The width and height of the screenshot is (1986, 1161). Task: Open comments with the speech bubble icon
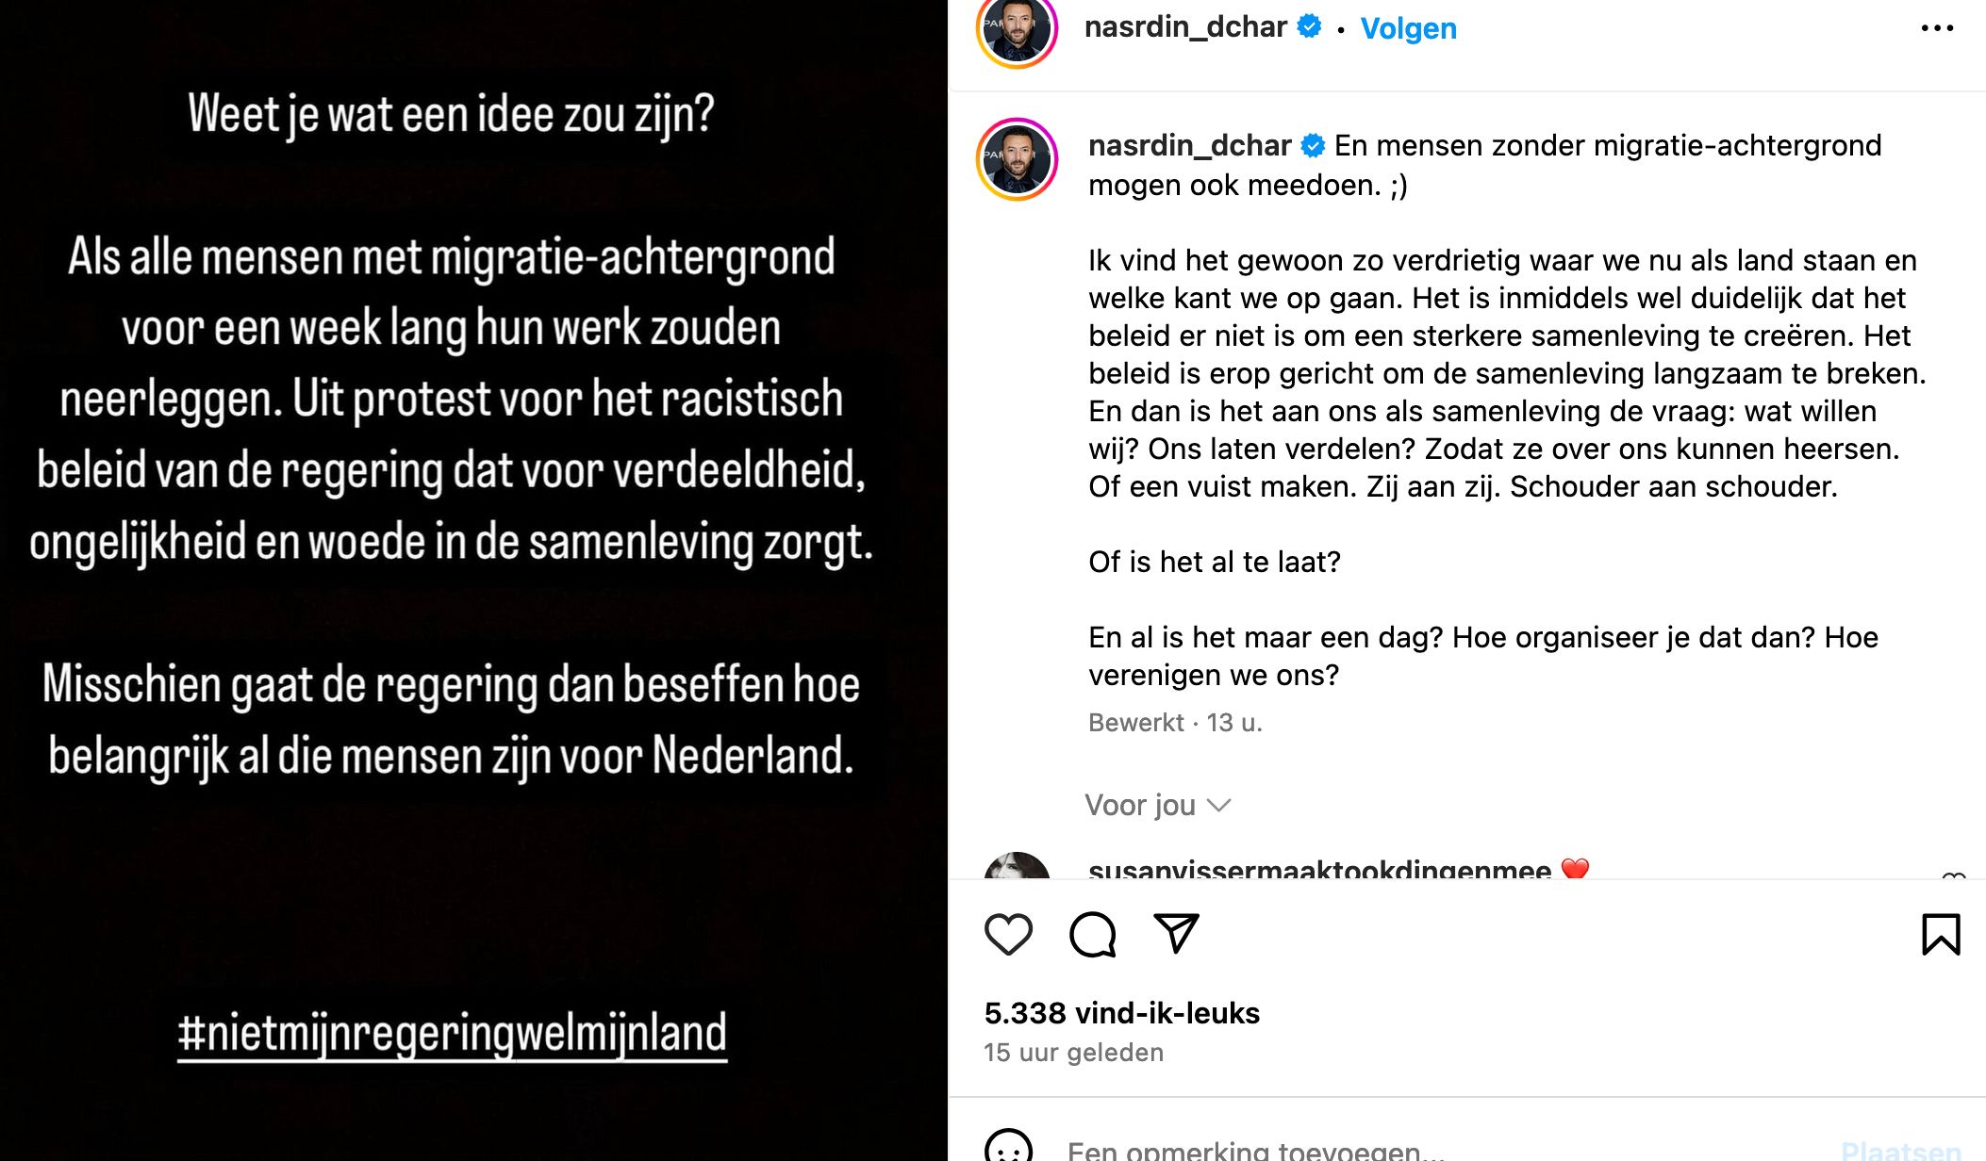1092,934
